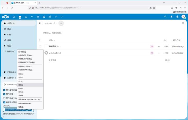Click the gear file icon of webclient.cmd
Screen dimensions: 188x120
46,53
